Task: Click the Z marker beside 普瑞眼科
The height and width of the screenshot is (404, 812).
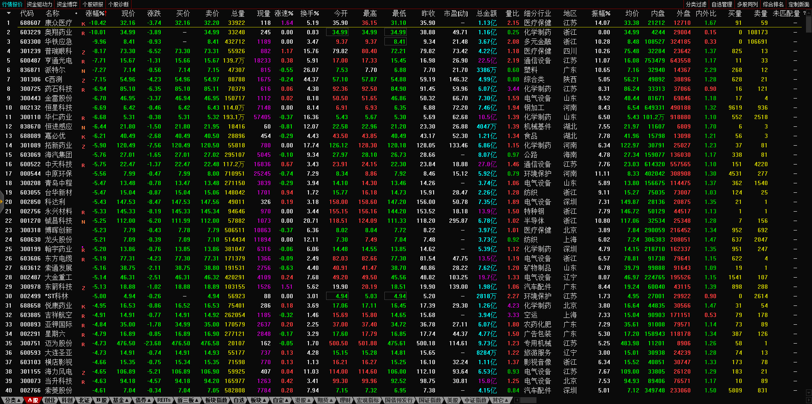Action: [x=83, y=52]
